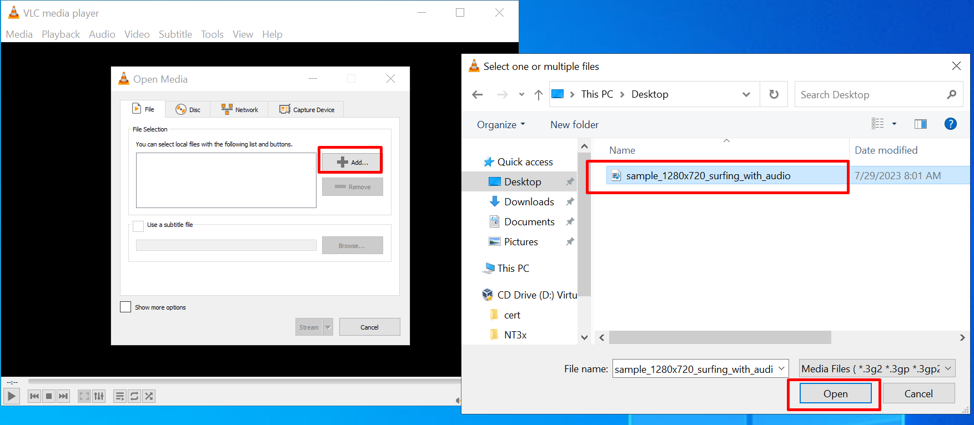Viewport: 974px width, 425px height.
Task: Enable the shuffle/random icon
Action: [149, 396]
